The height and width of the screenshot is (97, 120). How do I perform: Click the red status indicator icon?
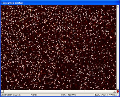[x=118, y=91]
